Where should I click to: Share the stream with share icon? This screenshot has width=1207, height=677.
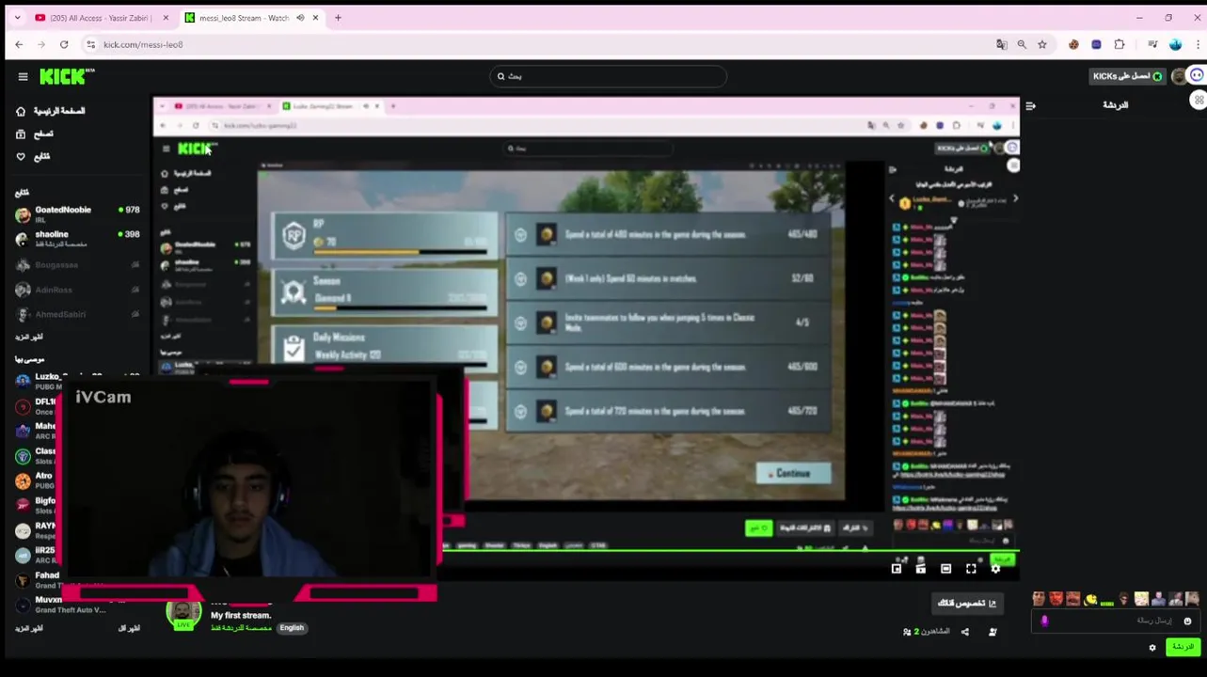[x=965, y=632]
